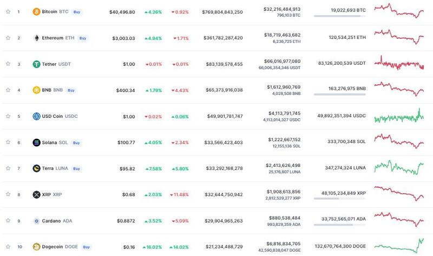Click the Tether coin logo icon
Image resolution: width=433 pixels, height=256 pixels.
coord(36,64)
